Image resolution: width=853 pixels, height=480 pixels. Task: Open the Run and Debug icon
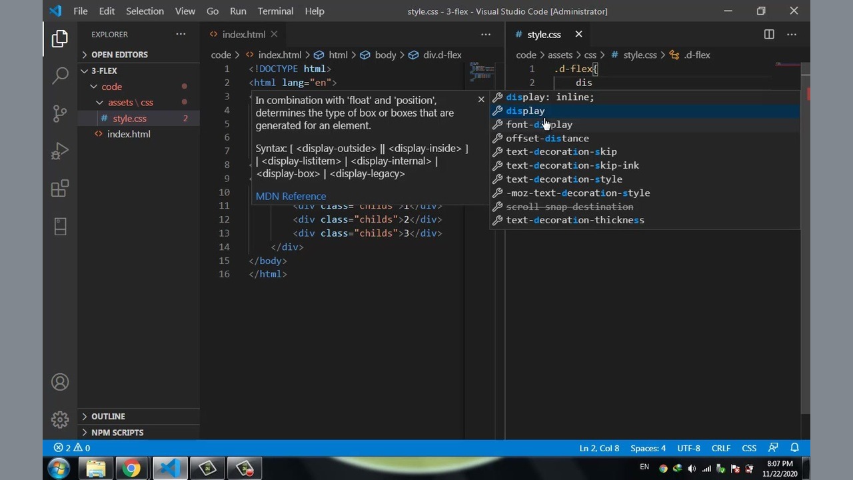(x=60, y=151)
